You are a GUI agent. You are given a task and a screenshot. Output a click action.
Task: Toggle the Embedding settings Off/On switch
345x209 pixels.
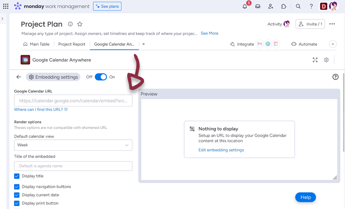tap(100, 77)
